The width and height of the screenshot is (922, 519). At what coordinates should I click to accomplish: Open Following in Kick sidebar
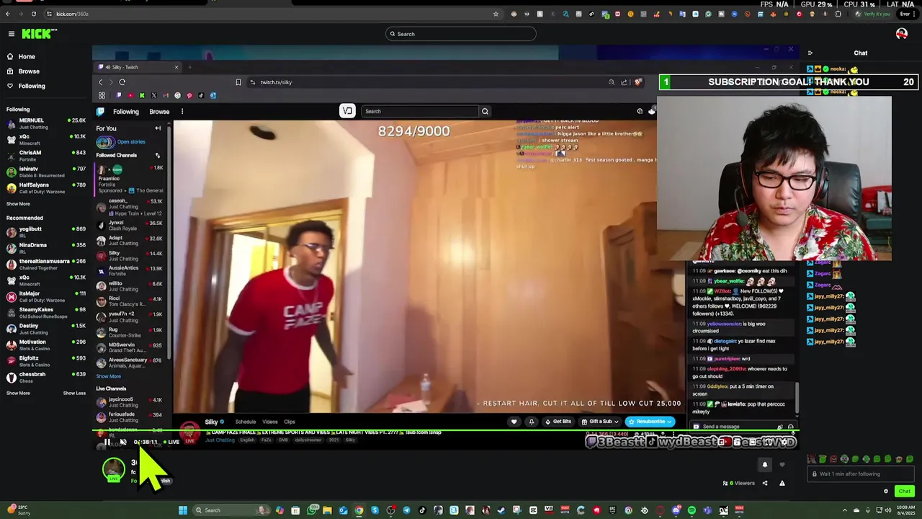[25, 86]
